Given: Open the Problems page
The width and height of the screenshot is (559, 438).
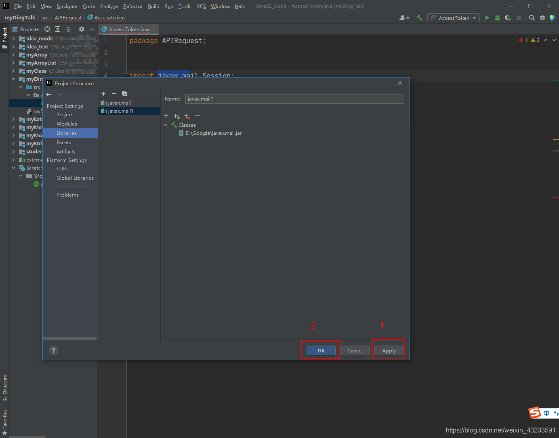Looking at the screenshot, I should 67,195.
